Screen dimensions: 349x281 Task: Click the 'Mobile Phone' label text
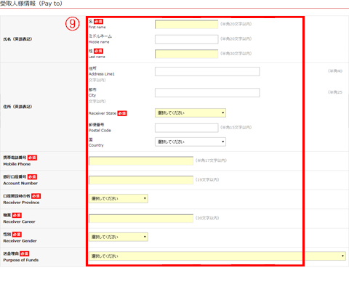click(17, 164)
